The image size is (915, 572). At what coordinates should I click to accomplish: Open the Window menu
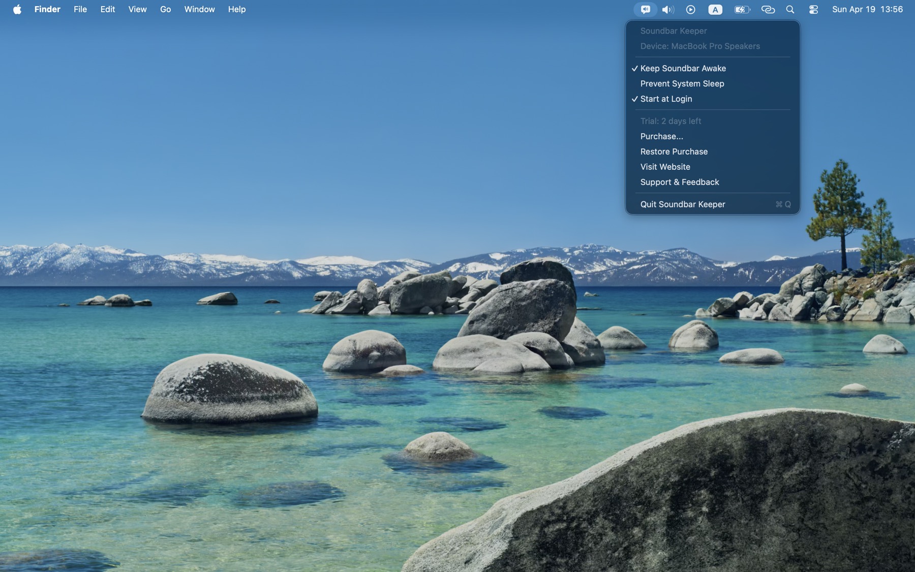pos(199,9)
